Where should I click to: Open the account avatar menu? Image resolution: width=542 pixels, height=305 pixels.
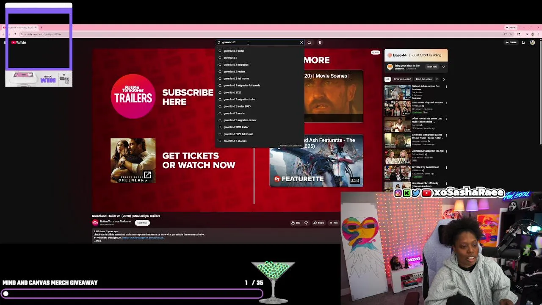[532, 42]
